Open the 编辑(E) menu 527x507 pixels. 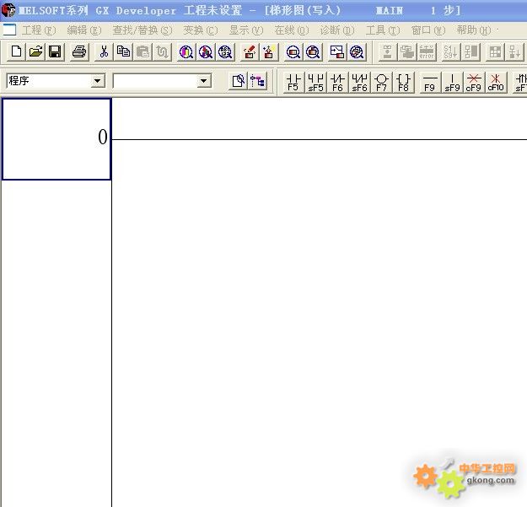[x=84, y=30]
